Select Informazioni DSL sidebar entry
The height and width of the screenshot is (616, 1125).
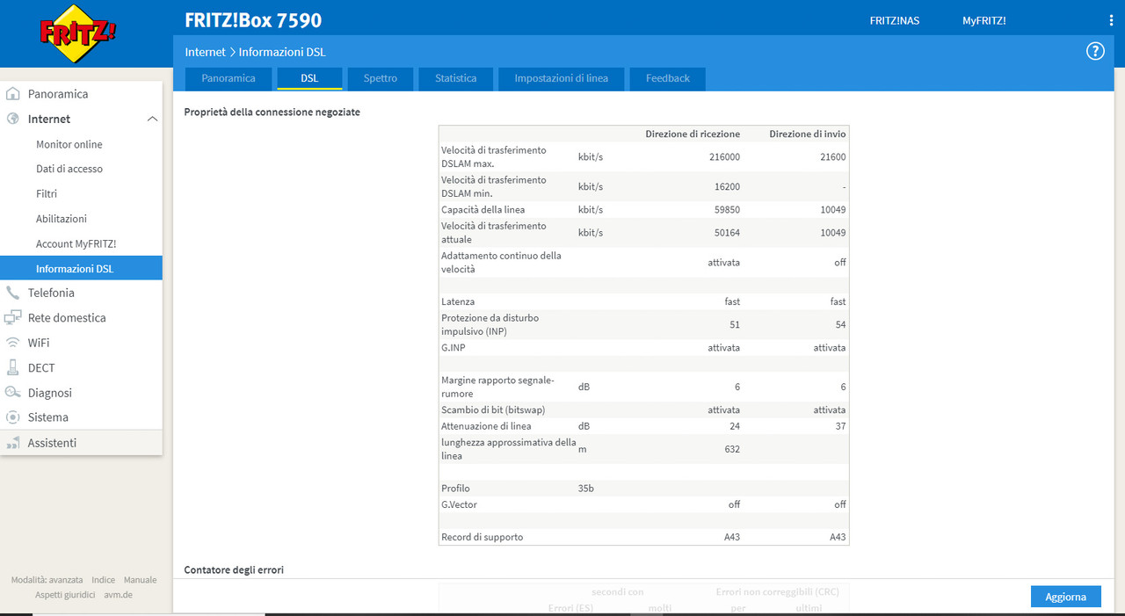pyautogui.click(x=81, y=268)
